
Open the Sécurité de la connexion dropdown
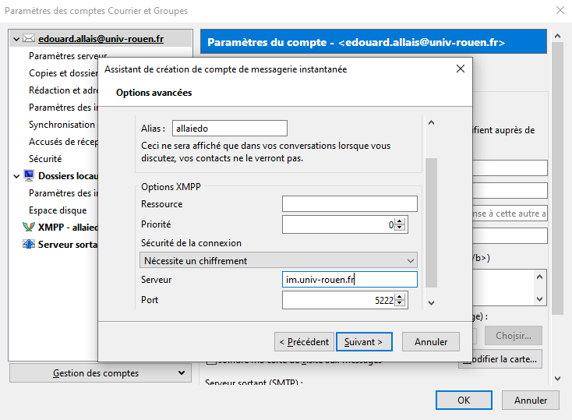278,260
